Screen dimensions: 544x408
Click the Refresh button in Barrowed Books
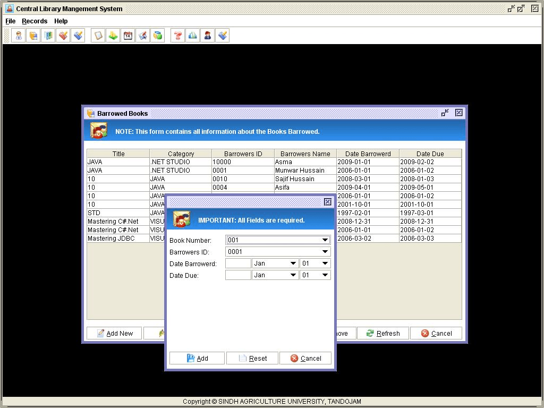pyautogui.click(x=382, y=334)
